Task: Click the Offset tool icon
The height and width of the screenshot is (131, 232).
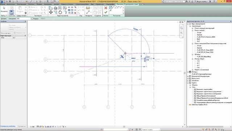Action: click(x=55, y=8)
